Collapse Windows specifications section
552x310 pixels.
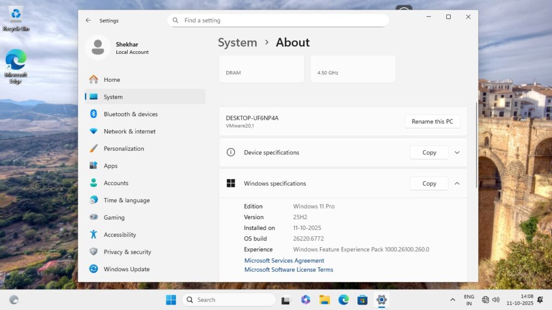pos(457,184)
